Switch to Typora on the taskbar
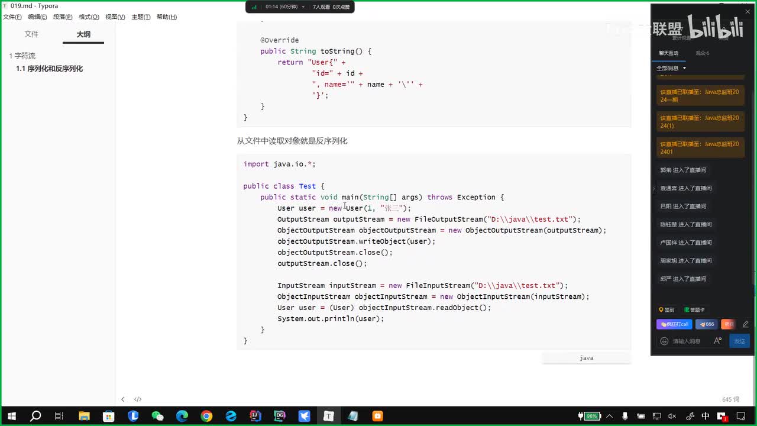 tap(329, 416)
